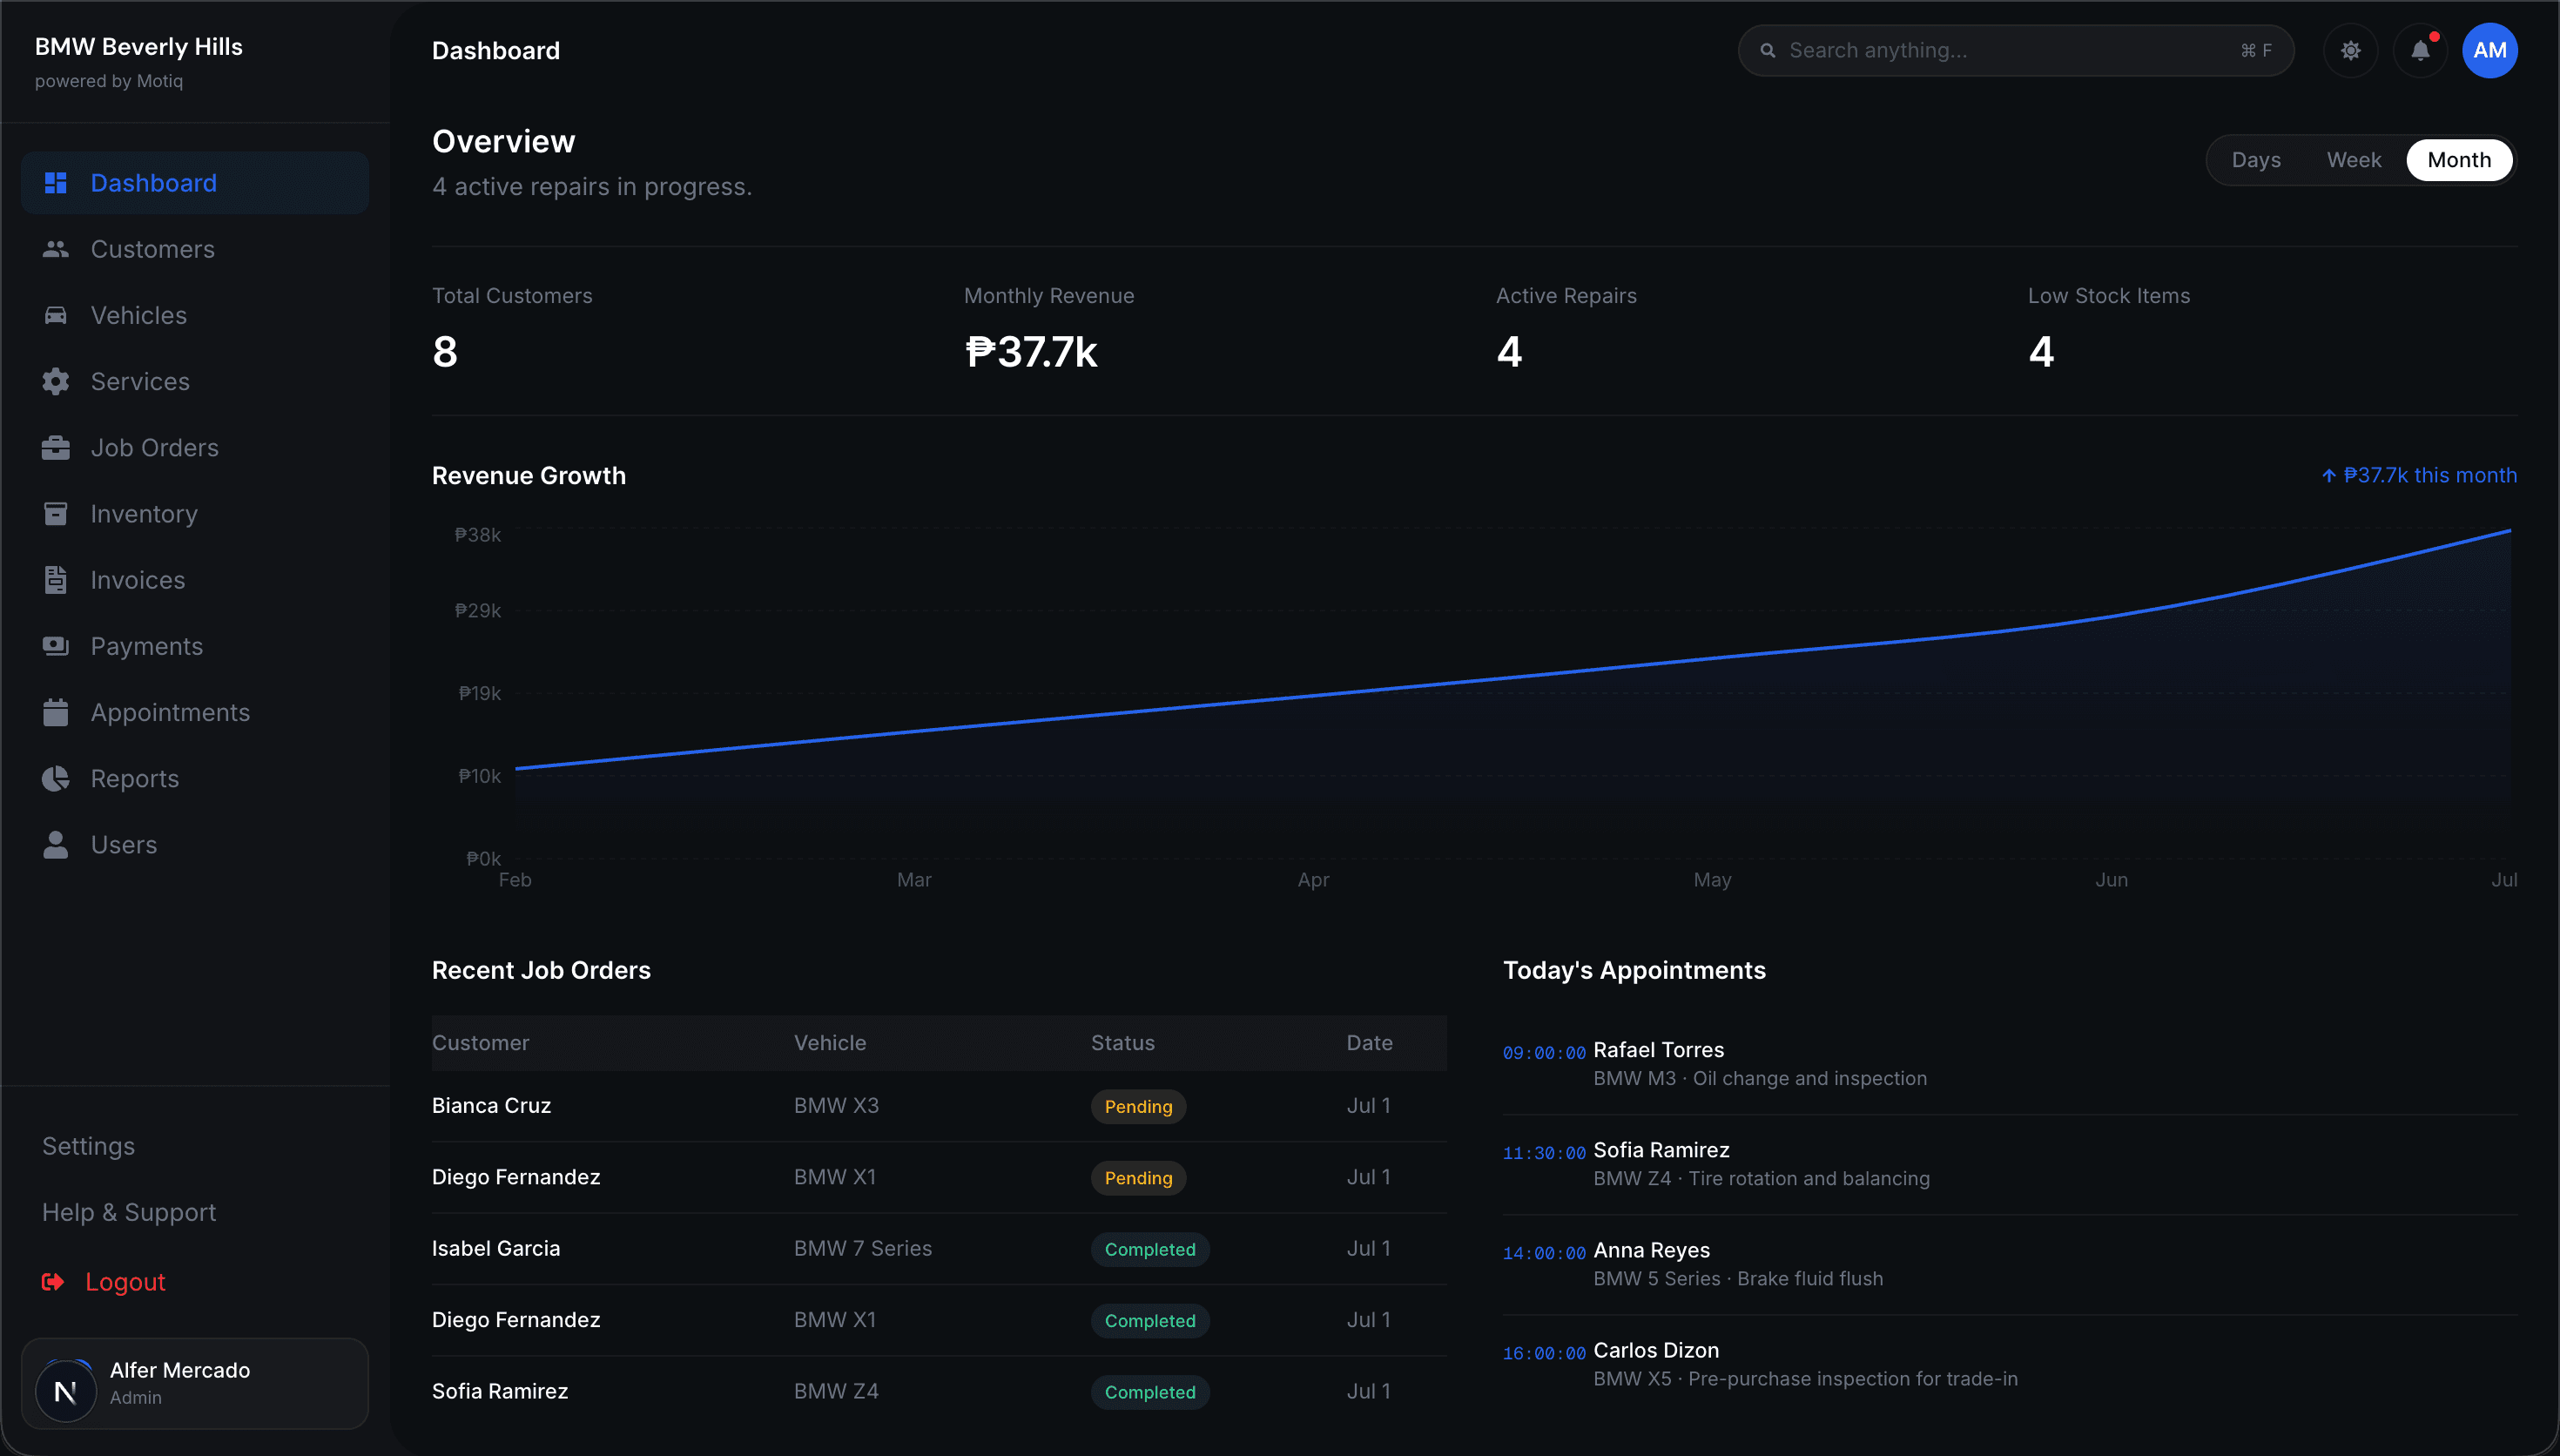Select the Bianca Cruz job order row

pyautogui.click(x=939, y=1105)
